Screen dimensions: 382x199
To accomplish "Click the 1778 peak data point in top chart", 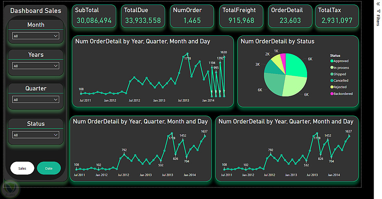I will point(187,53).
